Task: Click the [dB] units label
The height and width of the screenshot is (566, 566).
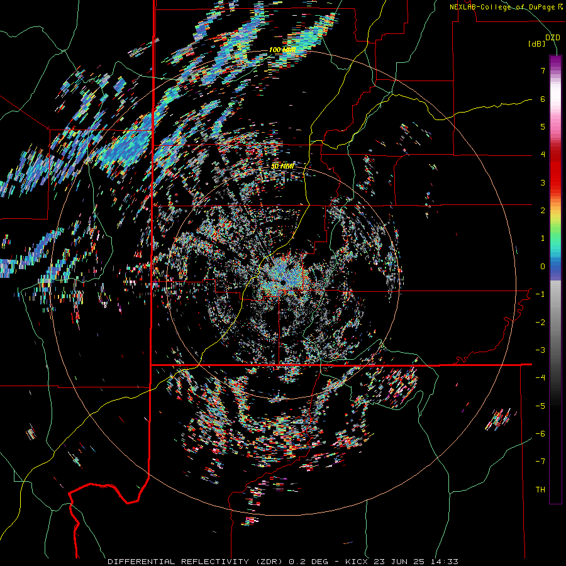Action: point(537,43)
